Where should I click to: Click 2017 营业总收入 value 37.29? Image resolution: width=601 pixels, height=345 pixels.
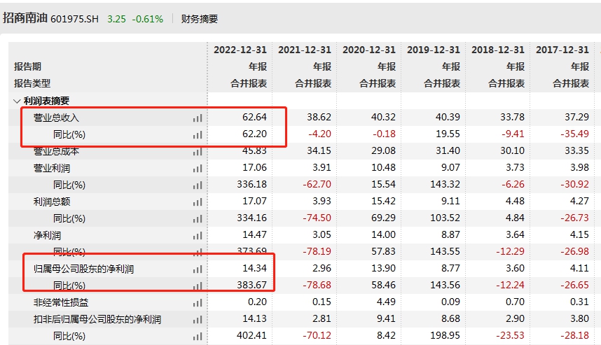576,117
